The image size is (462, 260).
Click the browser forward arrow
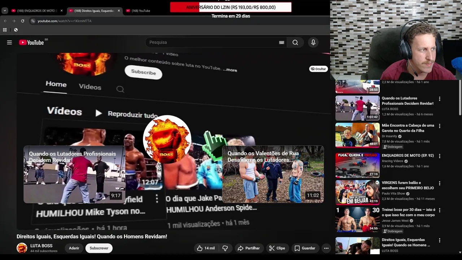coord(14,21)
